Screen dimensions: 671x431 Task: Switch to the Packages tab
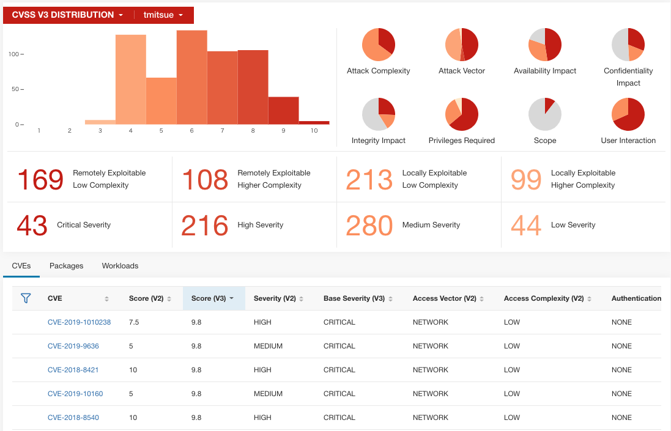[x=66, y=266]
